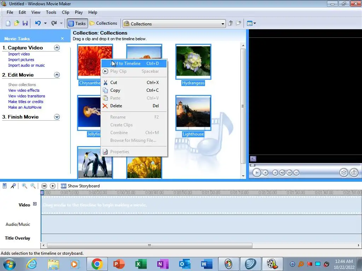Click View video transitions link

pyautogui.click(x=27, y=96)
